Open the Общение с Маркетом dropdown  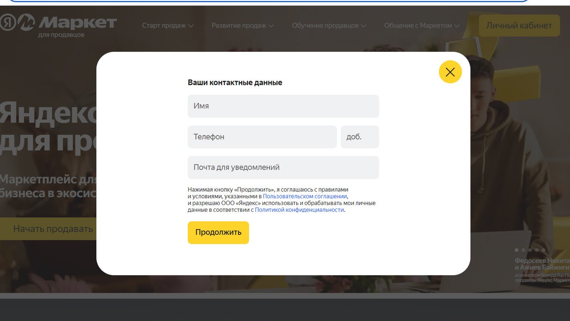click(422, 25)
